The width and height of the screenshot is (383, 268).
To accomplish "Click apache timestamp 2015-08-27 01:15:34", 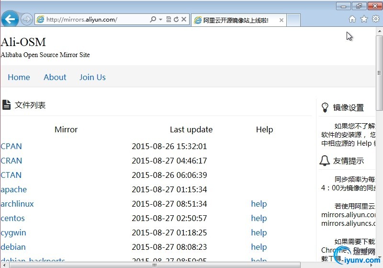I will tap(169, 189).
